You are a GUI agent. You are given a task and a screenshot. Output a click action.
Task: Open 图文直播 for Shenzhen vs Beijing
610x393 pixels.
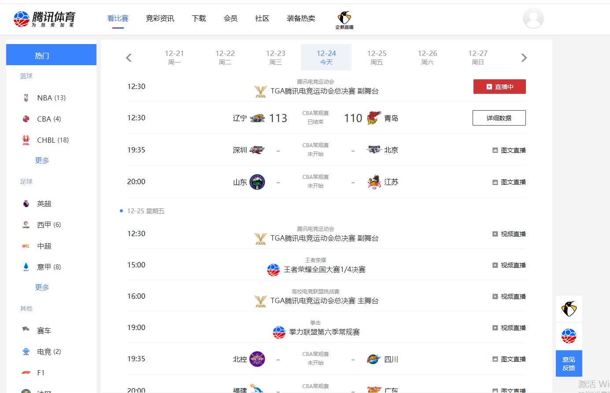click(x=509, y=150)
